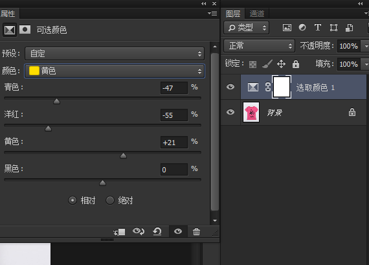Viewport: 369px width, 265px height.
Task: Open the 属性 panel flyout menu
Action: point(213,13)
